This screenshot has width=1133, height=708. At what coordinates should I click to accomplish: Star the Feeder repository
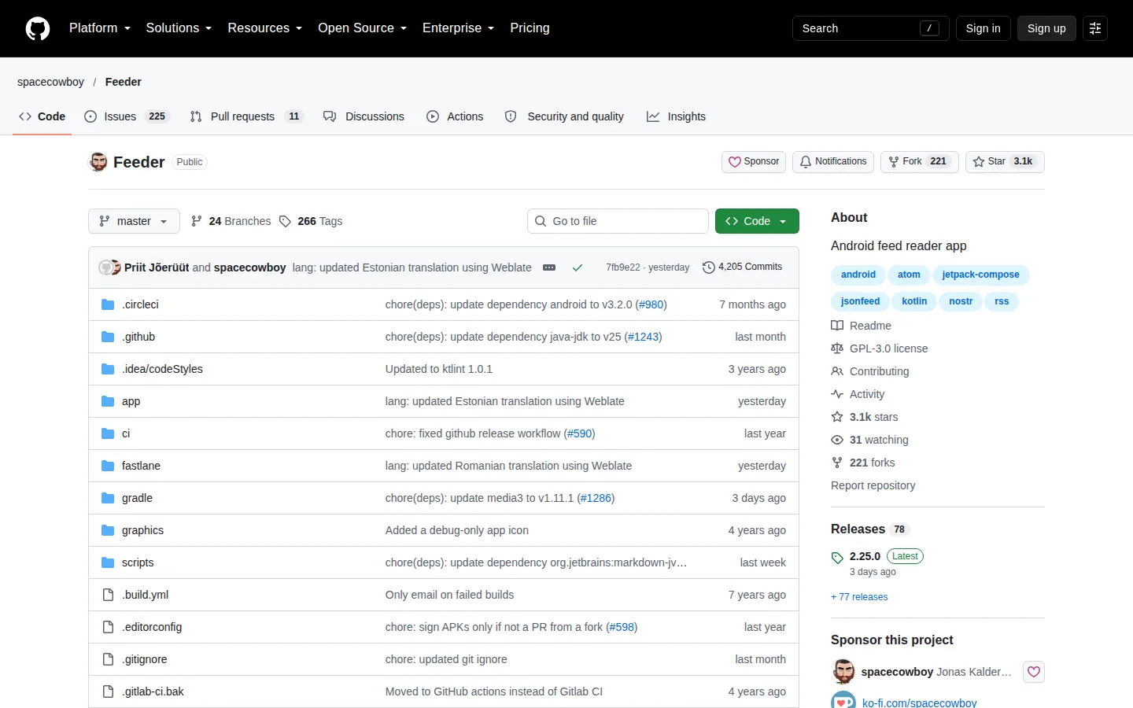(1005, 162)
